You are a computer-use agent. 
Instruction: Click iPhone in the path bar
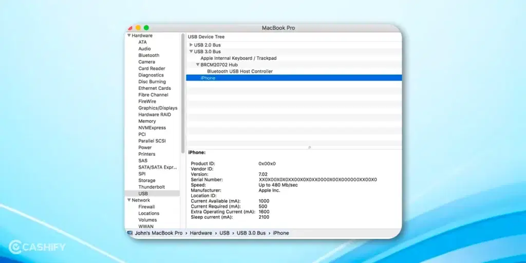(281, 233)
